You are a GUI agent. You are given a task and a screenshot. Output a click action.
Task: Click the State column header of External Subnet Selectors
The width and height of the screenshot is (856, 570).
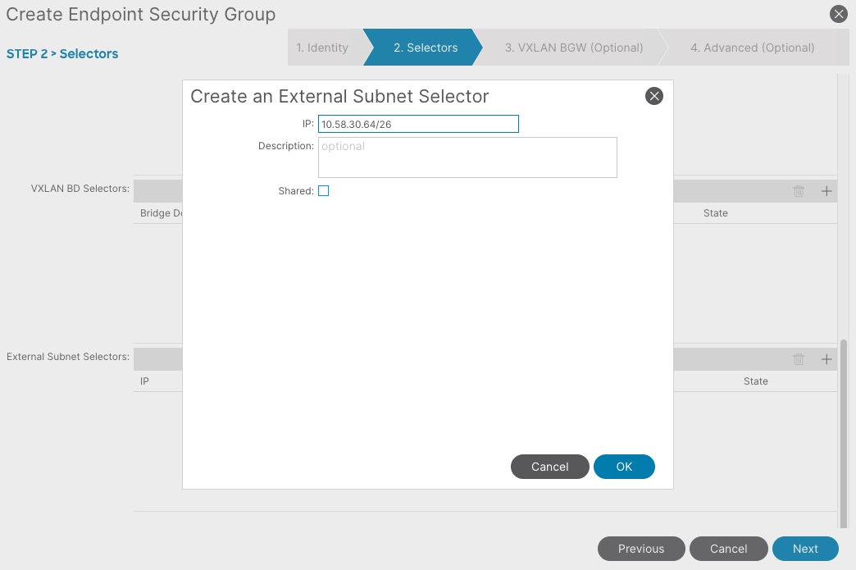coord(755,381)
